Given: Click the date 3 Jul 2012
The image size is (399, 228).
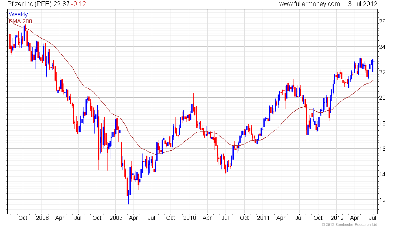Looking at the screenshot, I should [x=363, y=4].
